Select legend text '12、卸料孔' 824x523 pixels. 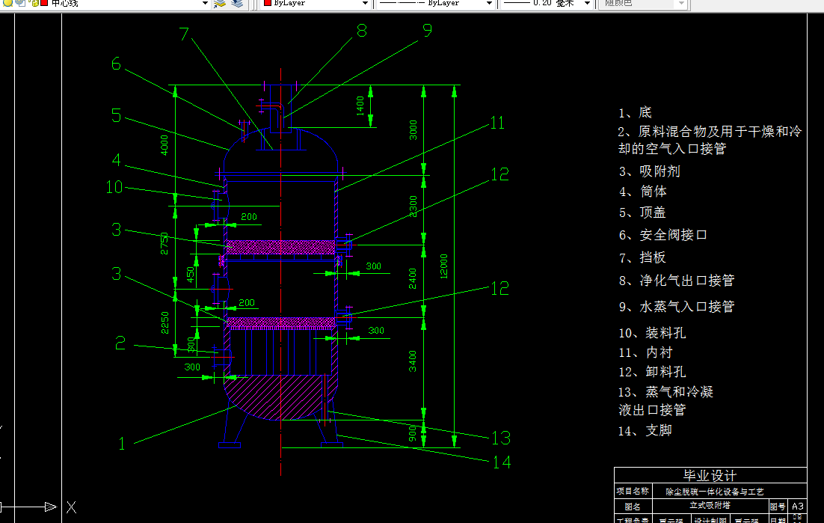(x=652, y=372)
